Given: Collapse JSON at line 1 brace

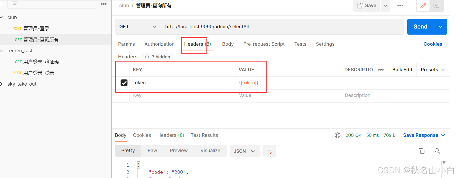Looking at the screenshot, I should tap(138, 165).
